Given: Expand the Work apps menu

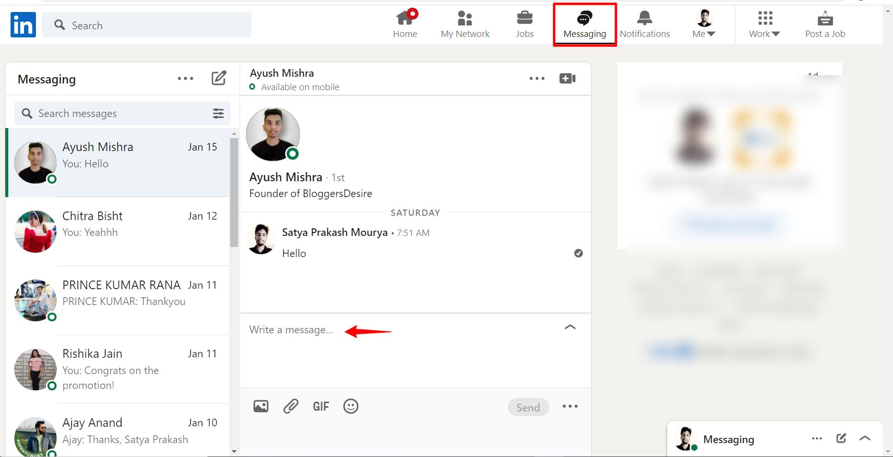Looking at the screenshot, I should pyautogui.click(x=765, y=24).
